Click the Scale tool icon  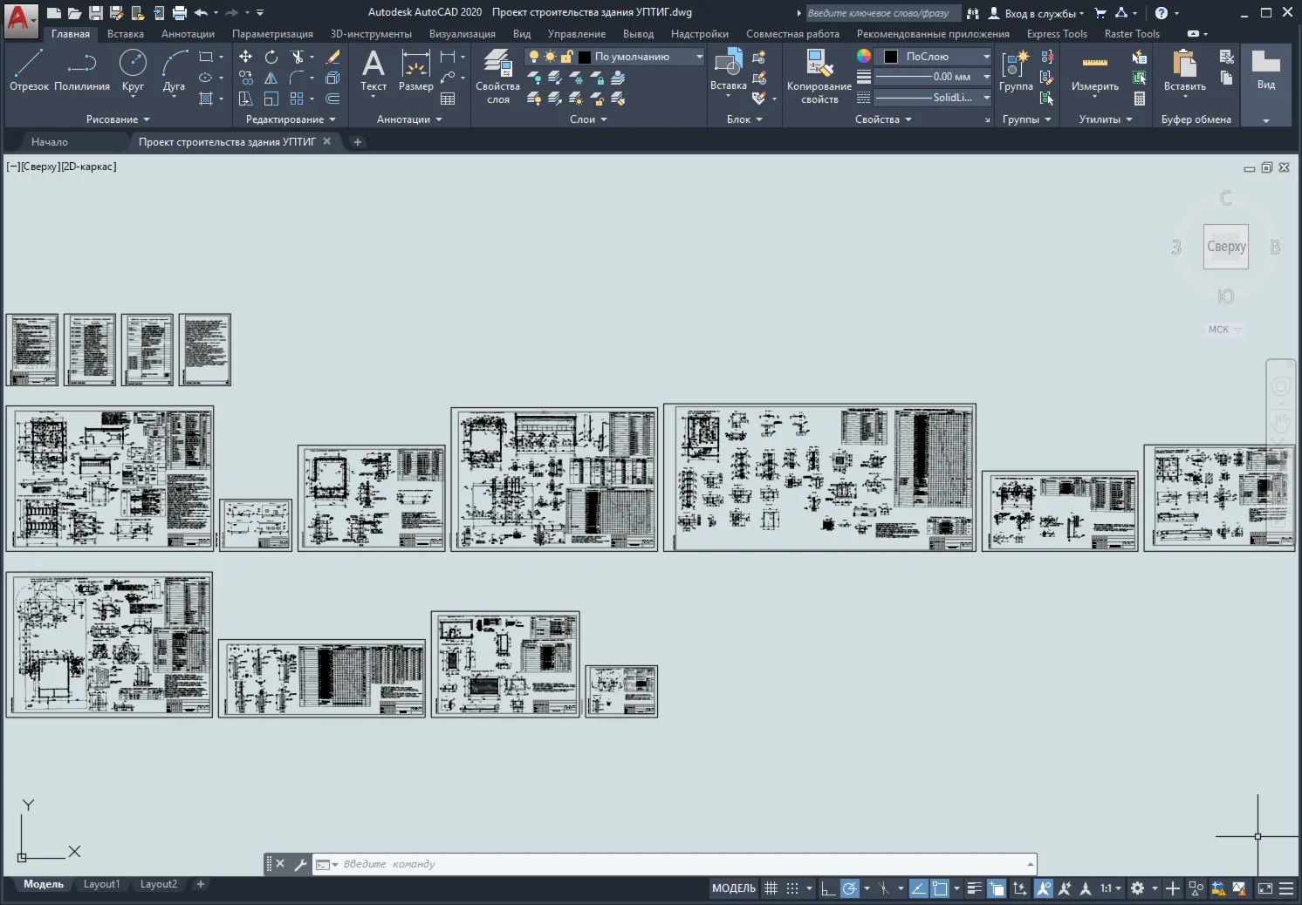click(x=271, y=99)
